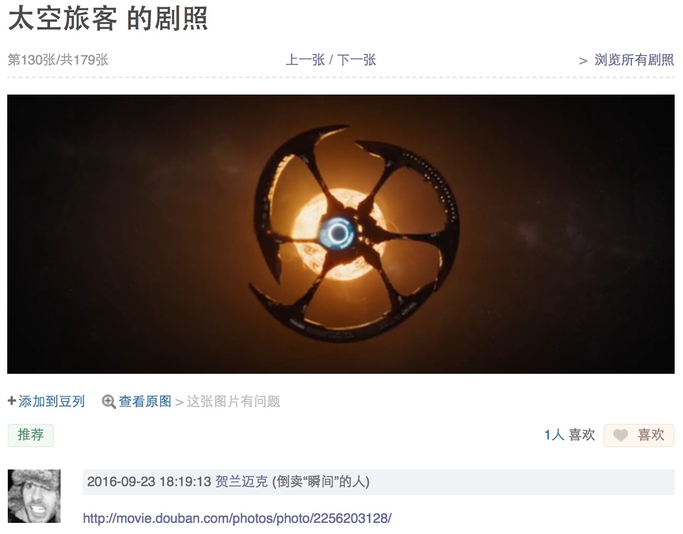This screenshot has width=683, height=534.
Task: View the original image via 查看原图
Action: click(145, 401)
